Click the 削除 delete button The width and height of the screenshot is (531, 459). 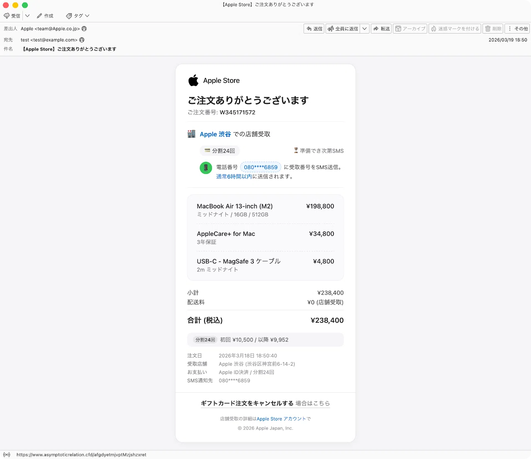click(493, 29)
